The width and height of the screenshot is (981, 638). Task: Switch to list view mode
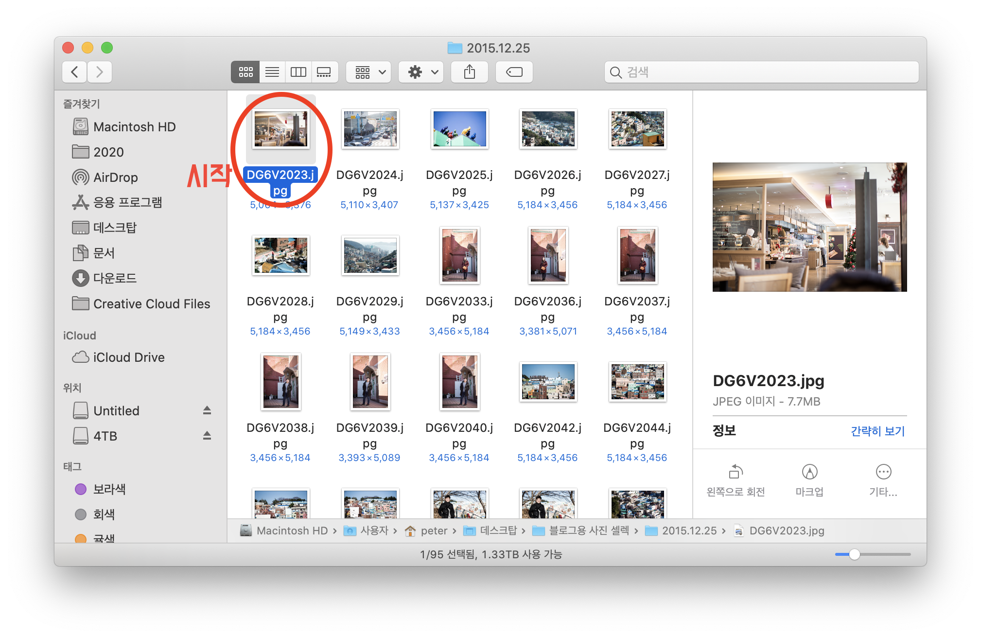(x=272, y=72)
